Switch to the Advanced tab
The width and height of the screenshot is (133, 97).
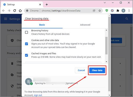85,25
